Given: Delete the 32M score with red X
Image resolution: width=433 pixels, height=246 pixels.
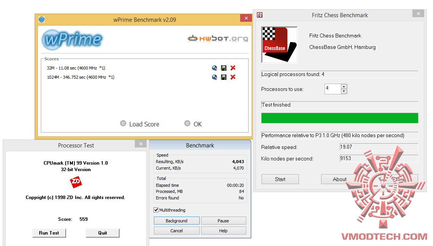Looking at the screenshot, I should coord(233,68).
